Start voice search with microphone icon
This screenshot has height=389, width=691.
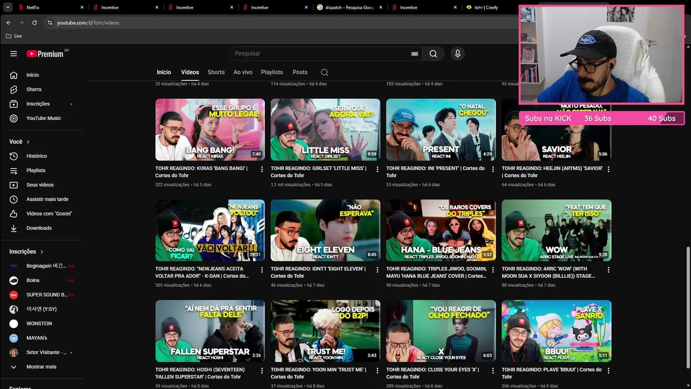tap(457, 53)
